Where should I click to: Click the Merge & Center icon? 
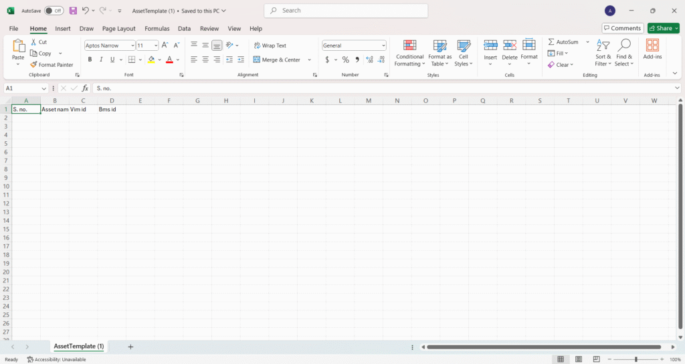[x=257, y=60]
